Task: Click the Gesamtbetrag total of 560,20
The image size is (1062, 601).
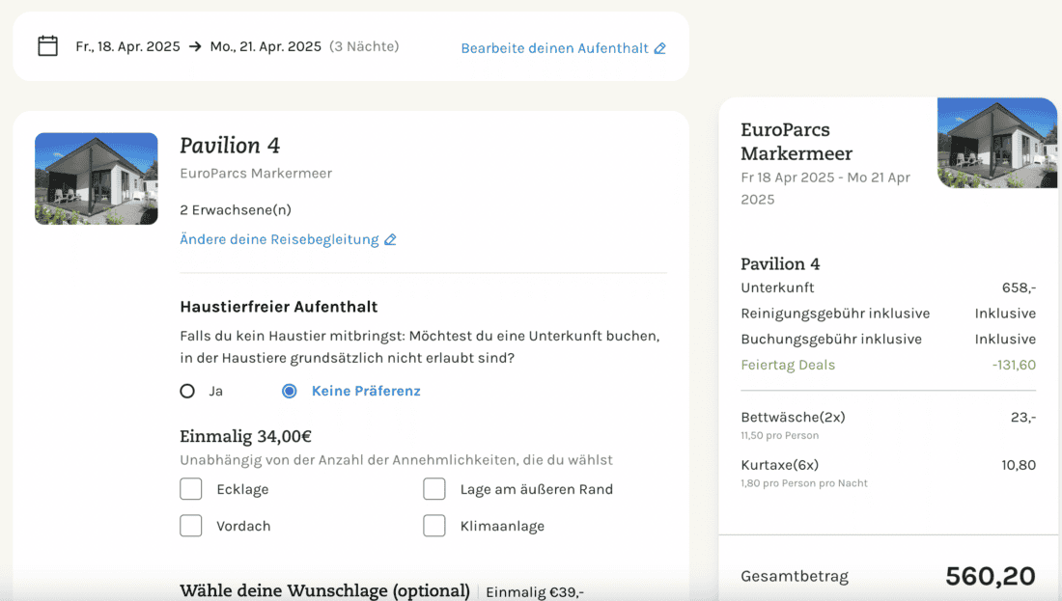Action: [990, 577]
